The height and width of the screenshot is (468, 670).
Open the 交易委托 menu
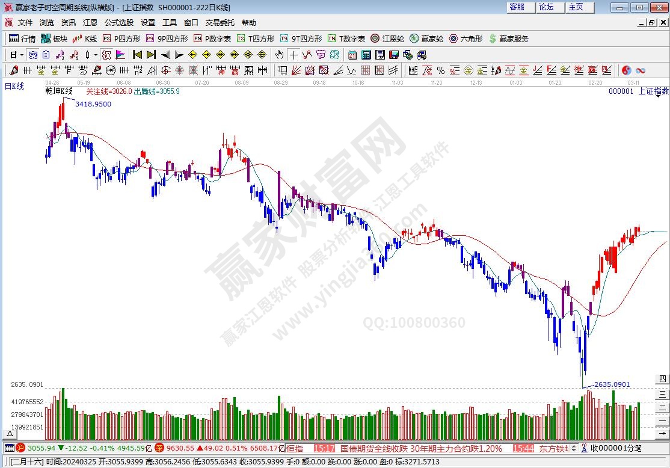(220, 22)
